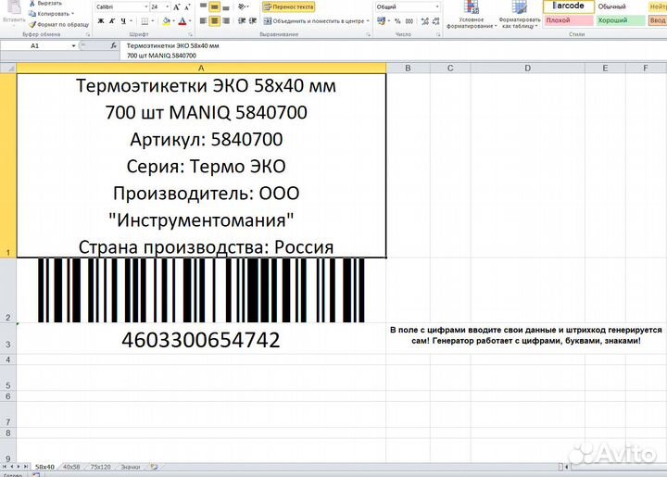The height and width of the screenshot is (477, 667).
Task: Open the Font (Шрифт) group dialog launcher
Action: 190,34
